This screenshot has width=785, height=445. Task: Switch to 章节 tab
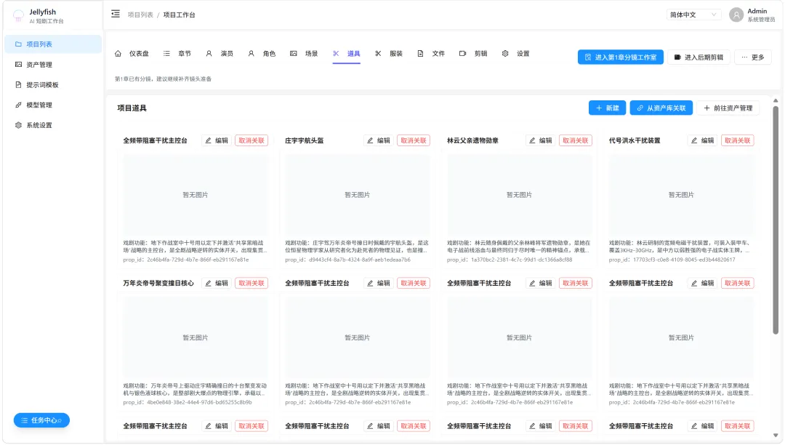point(177,54)
